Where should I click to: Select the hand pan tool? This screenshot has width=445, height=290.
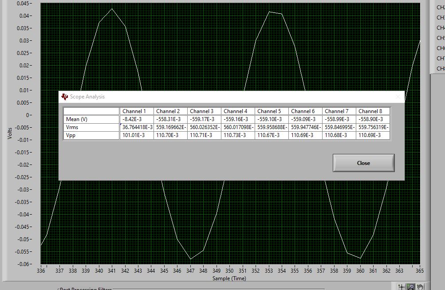coord(420,286)
